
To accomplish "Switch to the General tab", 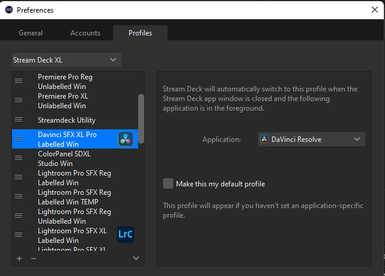I will (31, 32).
